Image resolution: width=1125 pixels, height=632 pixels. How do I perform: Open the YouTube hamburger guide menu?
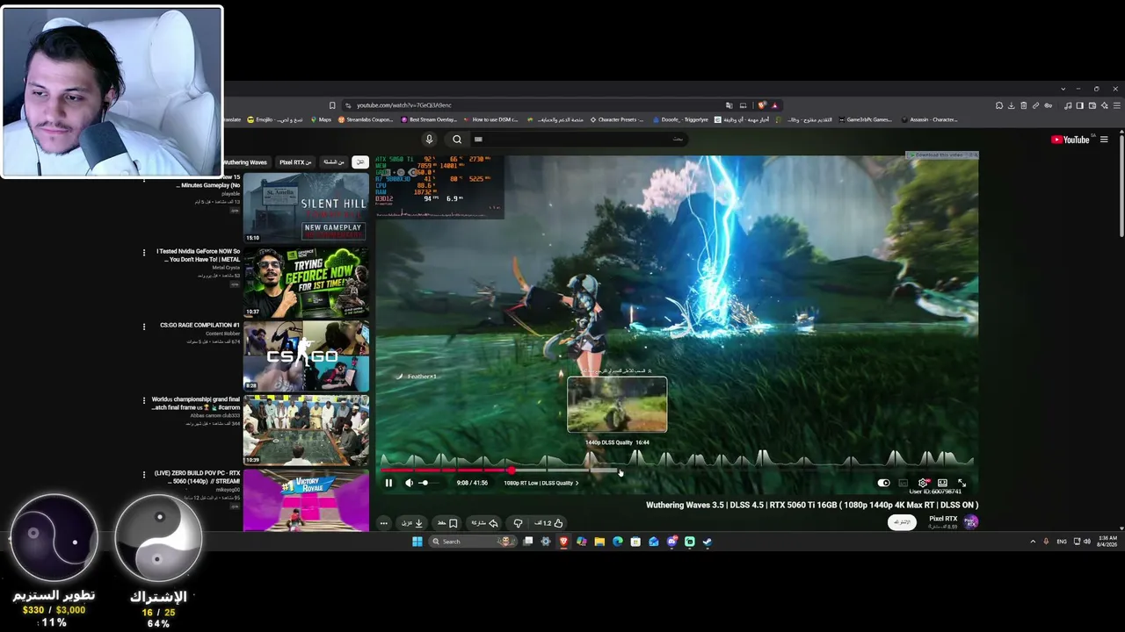(x=1104, y=140)
